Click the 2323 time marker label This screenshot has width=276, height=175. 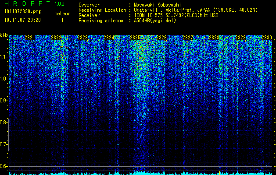point(82,38)
